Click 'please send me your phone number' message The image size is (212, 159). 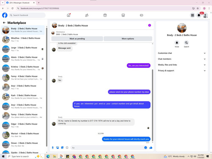[129, 92]
